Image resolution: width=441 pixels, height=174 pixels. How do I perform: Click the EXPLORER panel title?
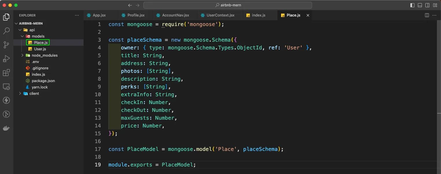pos(27,15)
